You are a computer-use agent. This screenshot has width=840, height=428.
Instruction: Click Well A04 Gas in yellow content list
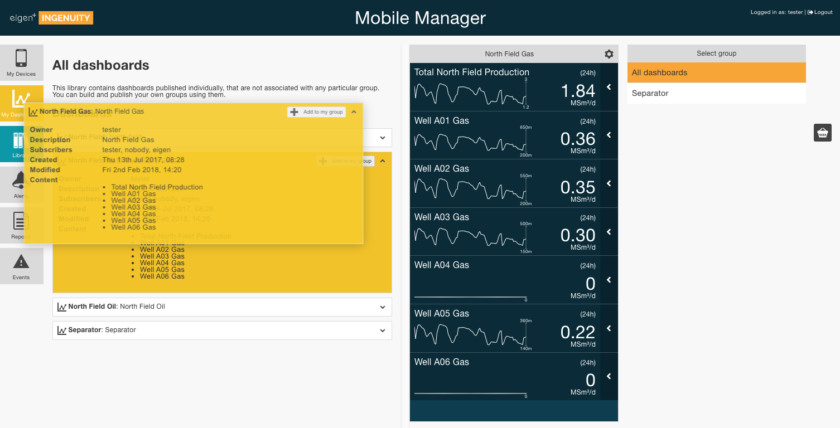coord(162,263)
